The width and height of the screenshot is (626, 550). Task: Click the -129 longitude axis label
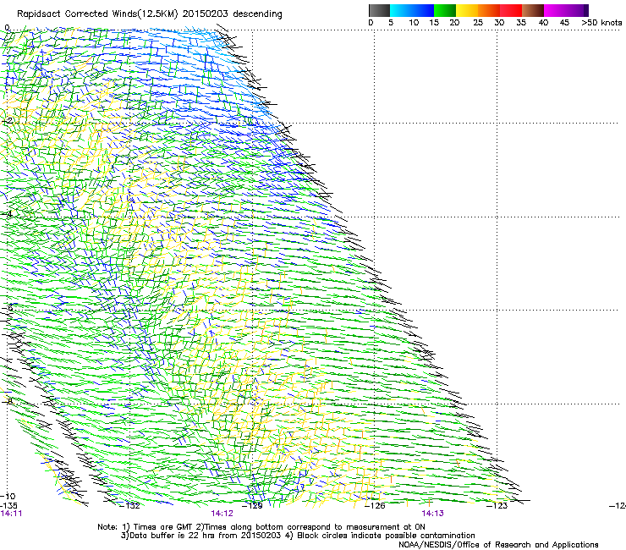[253, 506]
